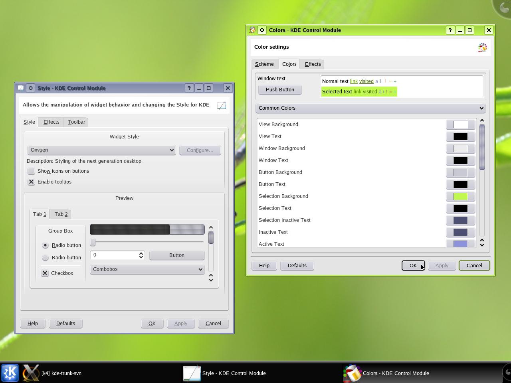511x383 pixels.
Task: Click color list scrollbar up arrow
Action: coord(482,120)
